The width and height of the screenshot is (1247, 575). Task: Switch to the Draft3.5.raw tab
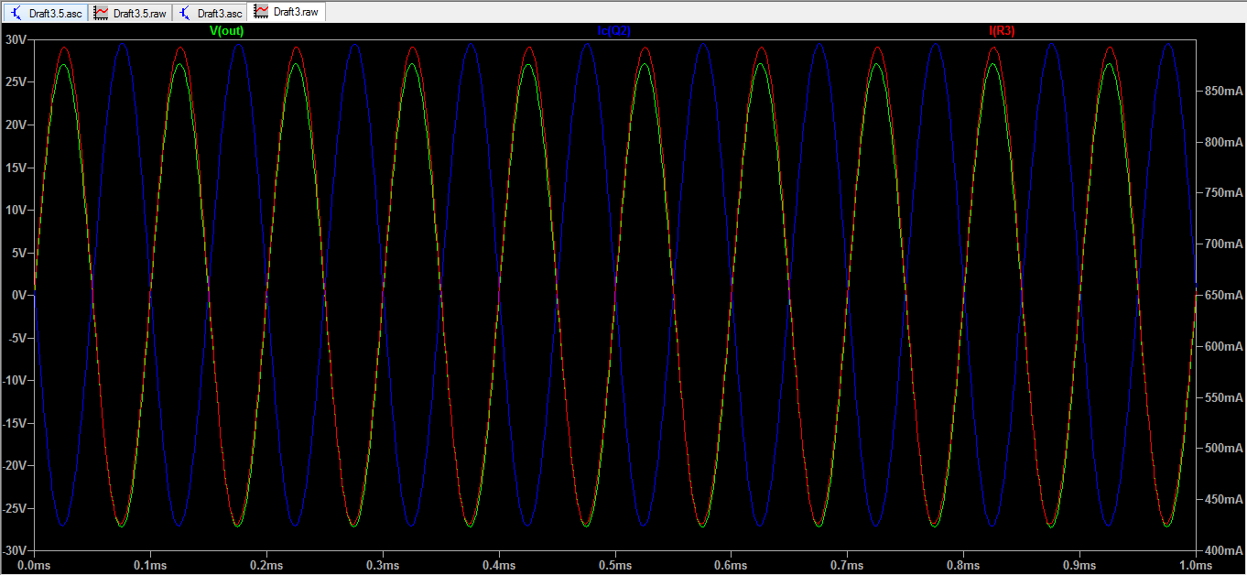(130, 13)
